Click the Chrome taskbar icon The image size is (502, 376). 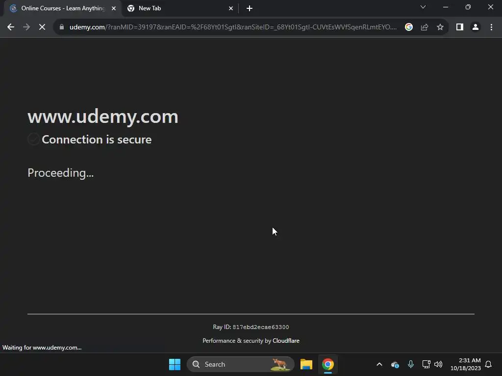pos(328,364)
